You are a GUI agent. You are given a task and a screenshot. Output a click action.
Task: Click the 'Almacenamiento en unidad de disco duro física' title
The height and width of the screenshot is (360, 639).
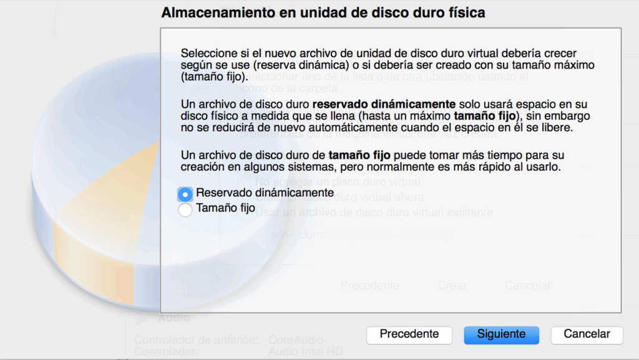point(323,12)
